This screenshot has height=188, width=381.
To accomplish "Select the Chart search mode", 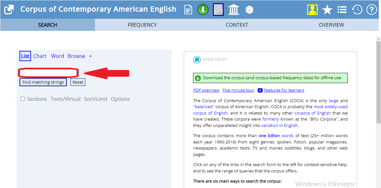I will pyautogui.click(x=40, y=56).
